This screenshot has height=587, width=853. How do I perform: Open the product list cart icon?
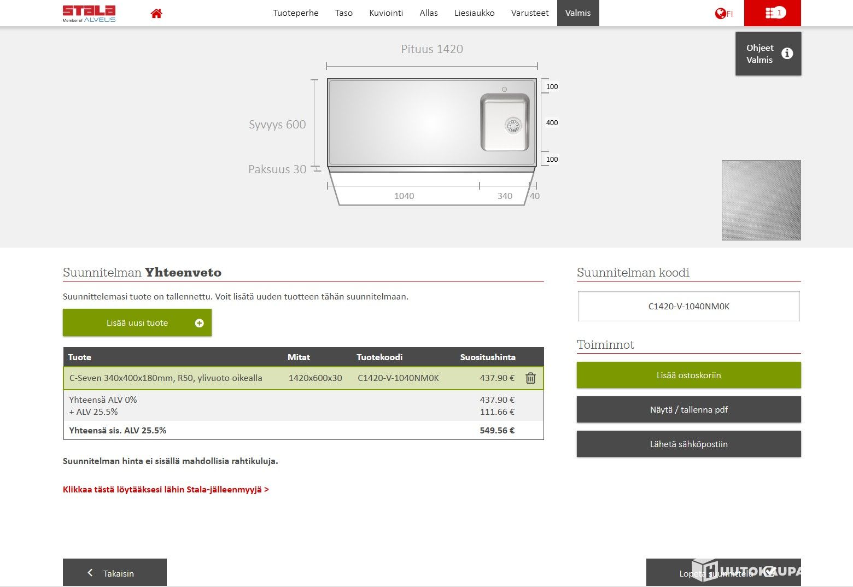pyautogui.click(x=772, y=13)
